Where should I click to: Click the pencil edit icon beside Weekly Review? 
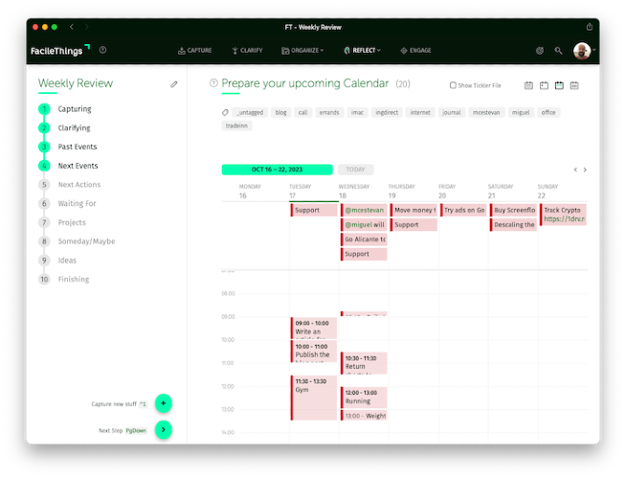174,84
